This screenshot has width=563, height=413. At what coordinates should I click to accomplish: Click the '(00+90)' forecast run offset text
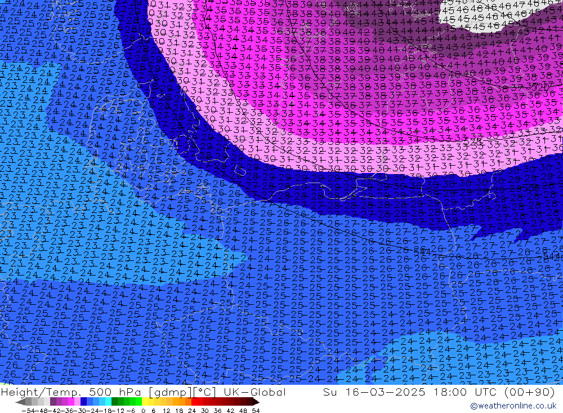(530, 392)
